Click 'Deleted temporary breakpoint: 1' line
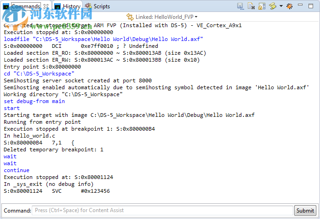Screen dimensions: 320x219 (53, 150)
